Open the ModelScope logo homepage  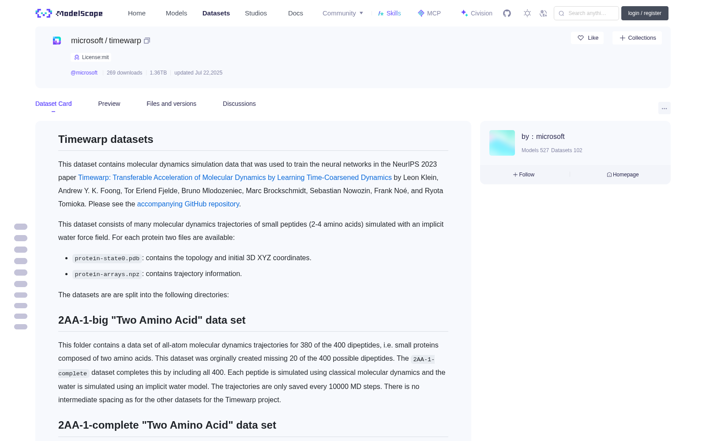[69, 13]
